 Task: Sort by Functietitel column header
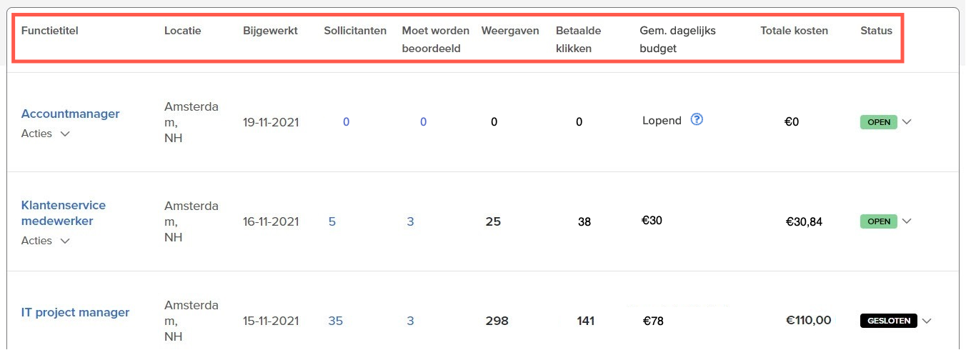coord(49,31)
